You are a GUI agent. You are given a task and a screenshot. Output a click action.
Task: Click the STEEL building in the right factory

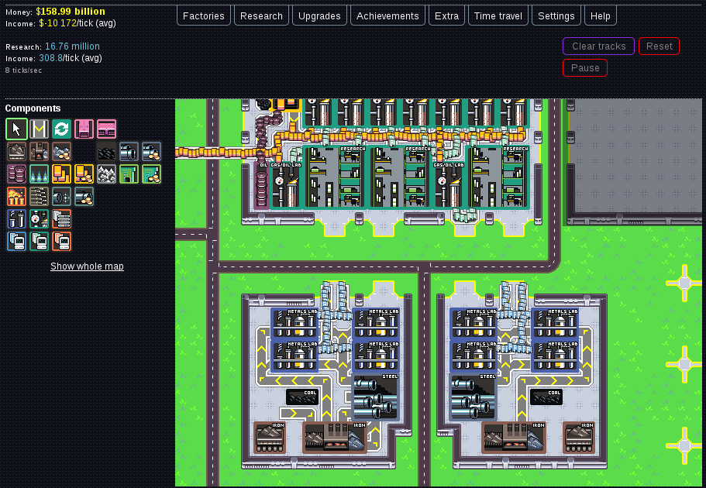(474, 397)
